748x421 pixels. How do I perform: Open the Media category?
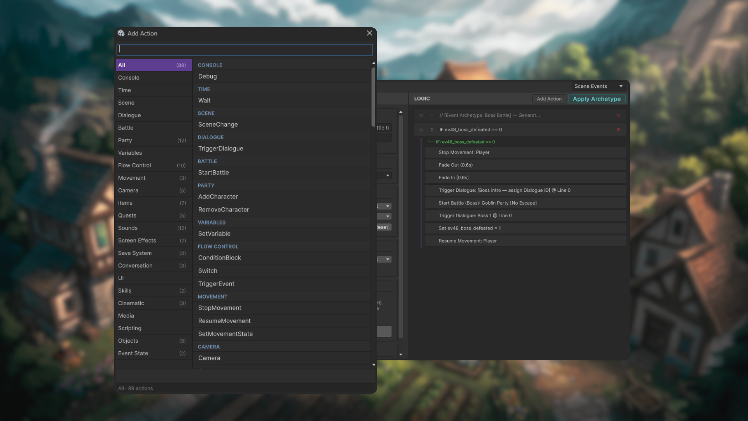[154, 316]
